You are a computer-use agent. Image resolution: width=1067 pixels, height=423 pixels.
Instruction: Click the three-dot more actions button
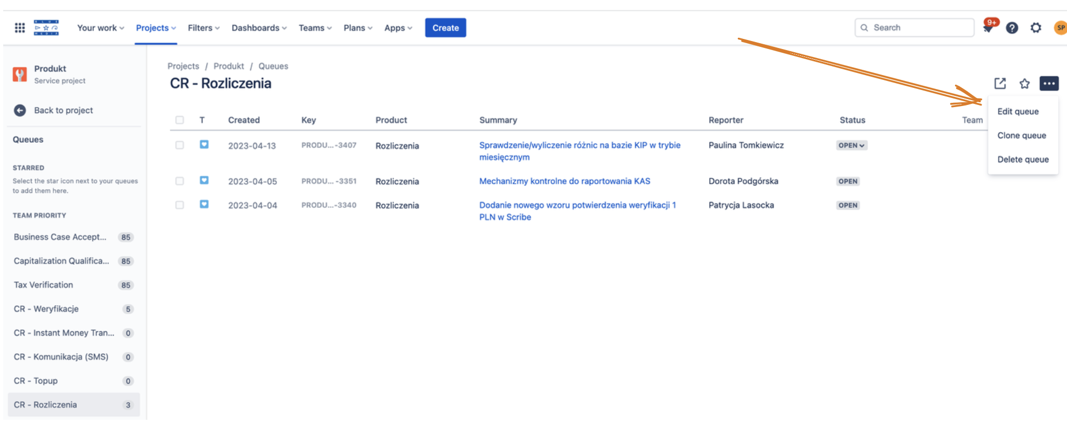tap(1048, 84)
